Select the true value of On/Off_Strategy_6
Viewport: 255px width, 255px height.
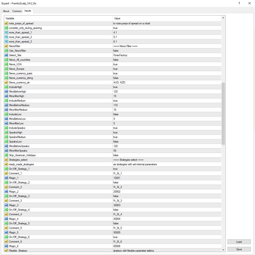[x=115, y=237]
